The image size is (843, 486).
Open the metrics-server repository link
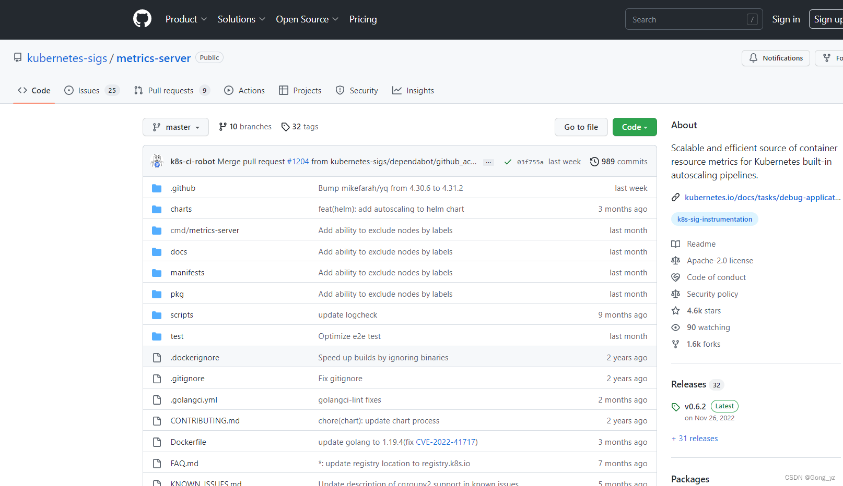[x=154, y=58]
